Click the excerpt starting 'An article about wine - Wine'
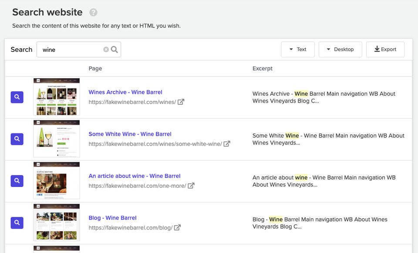Screen dimensions: 418x253 [x=324, y=181]
